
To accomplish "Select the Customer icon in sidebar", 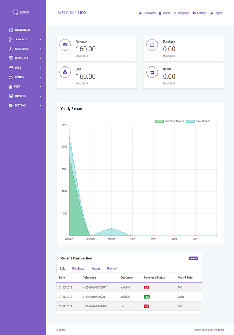I will pyautogui.click(x=11, y=49).
